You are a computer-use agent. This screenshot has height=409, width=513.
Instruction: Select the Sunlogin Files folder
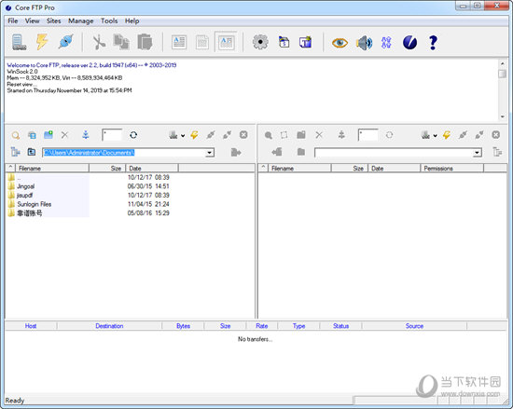(34, 204)
